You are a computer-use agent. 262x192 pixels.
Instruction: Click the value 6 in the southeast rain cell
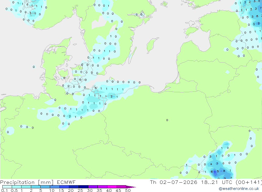212,172
